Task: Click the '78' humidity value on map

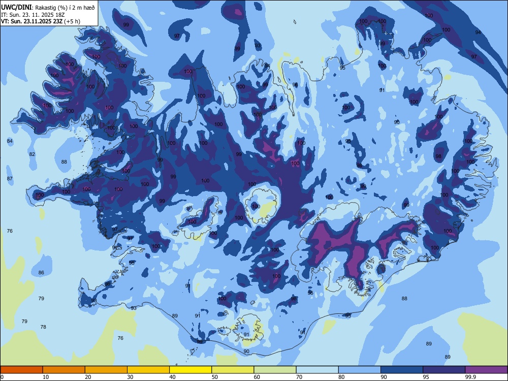Action: (x=43, y=327)
